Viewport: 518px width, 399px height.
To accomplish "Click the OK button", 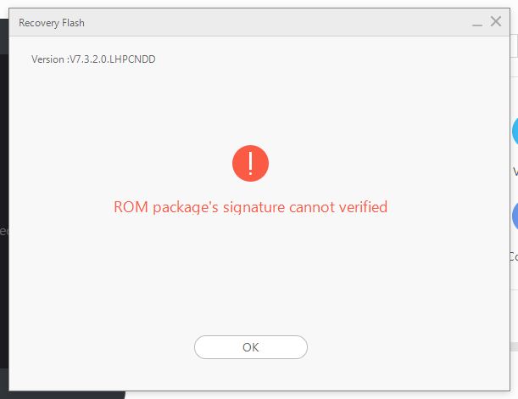I will tap(251, 347).
